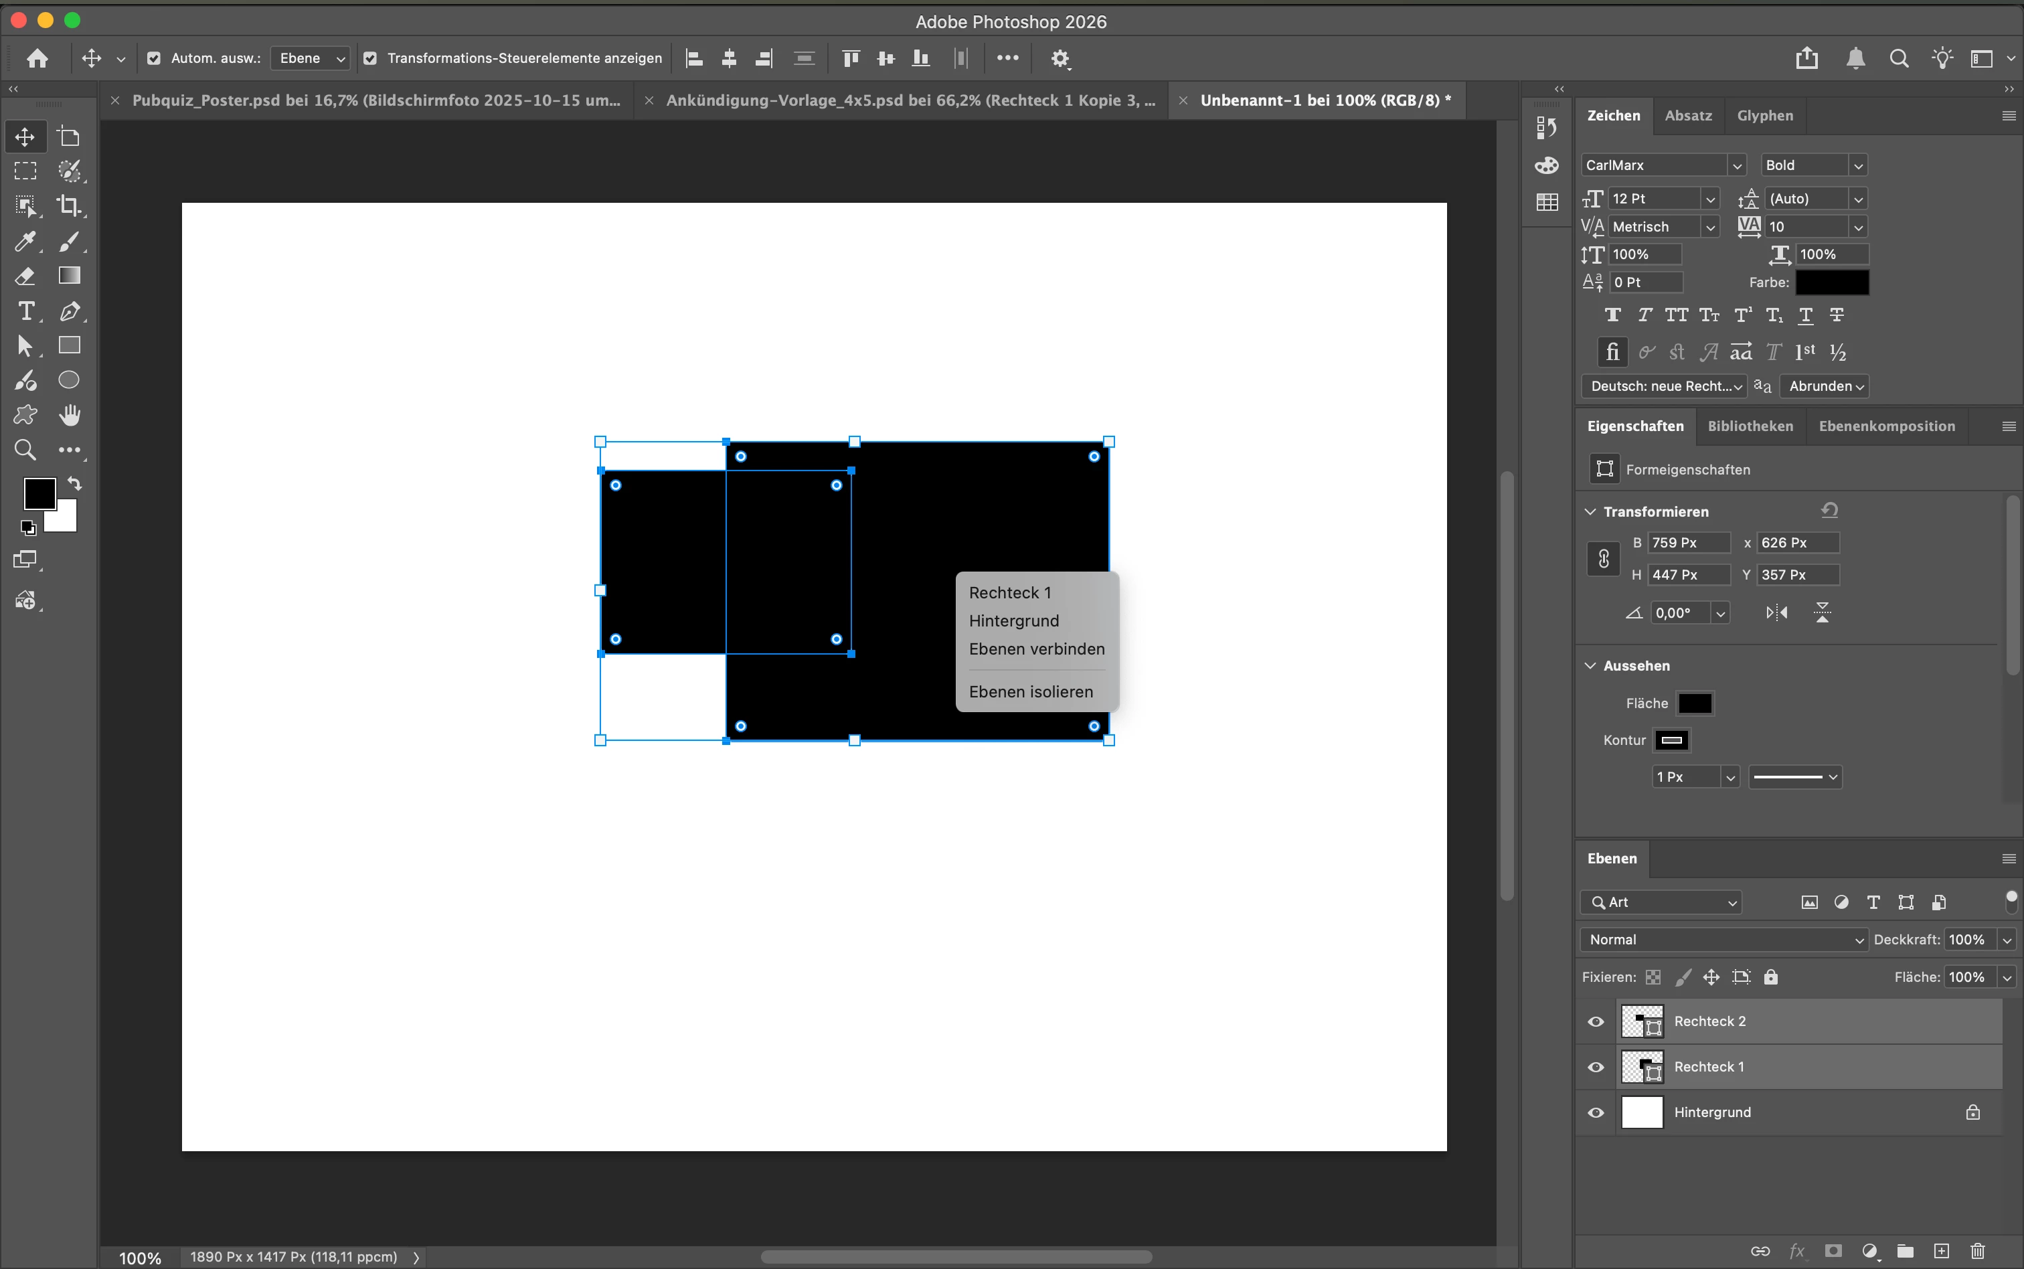Select the Horizontal Type tool

point(25,311)
